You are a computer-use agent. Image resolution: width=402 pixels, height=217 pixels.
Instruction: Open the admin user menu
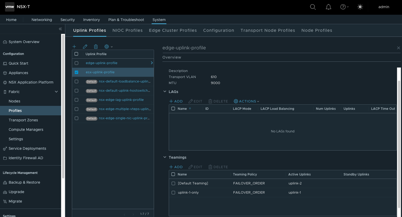[x=384, y=7]
